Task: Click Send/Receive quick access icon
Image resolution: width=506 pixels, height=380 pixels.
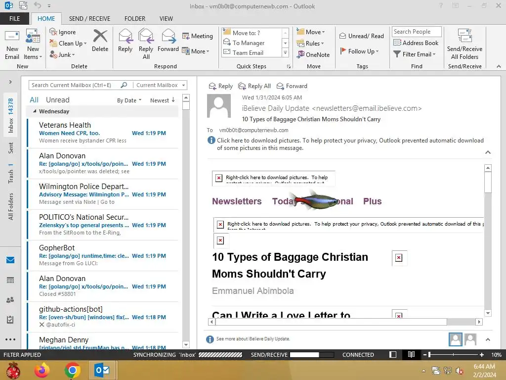Action: click(x=23, y=5)
